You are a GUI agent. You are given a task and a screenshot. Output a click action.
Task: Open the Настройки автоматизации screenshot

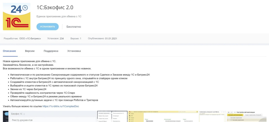point(247,116)
